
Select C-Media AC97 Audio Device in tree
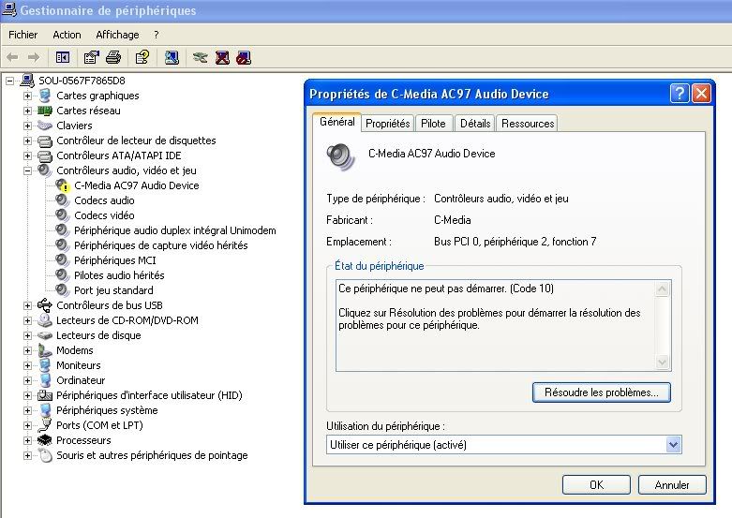coord(137,185)
